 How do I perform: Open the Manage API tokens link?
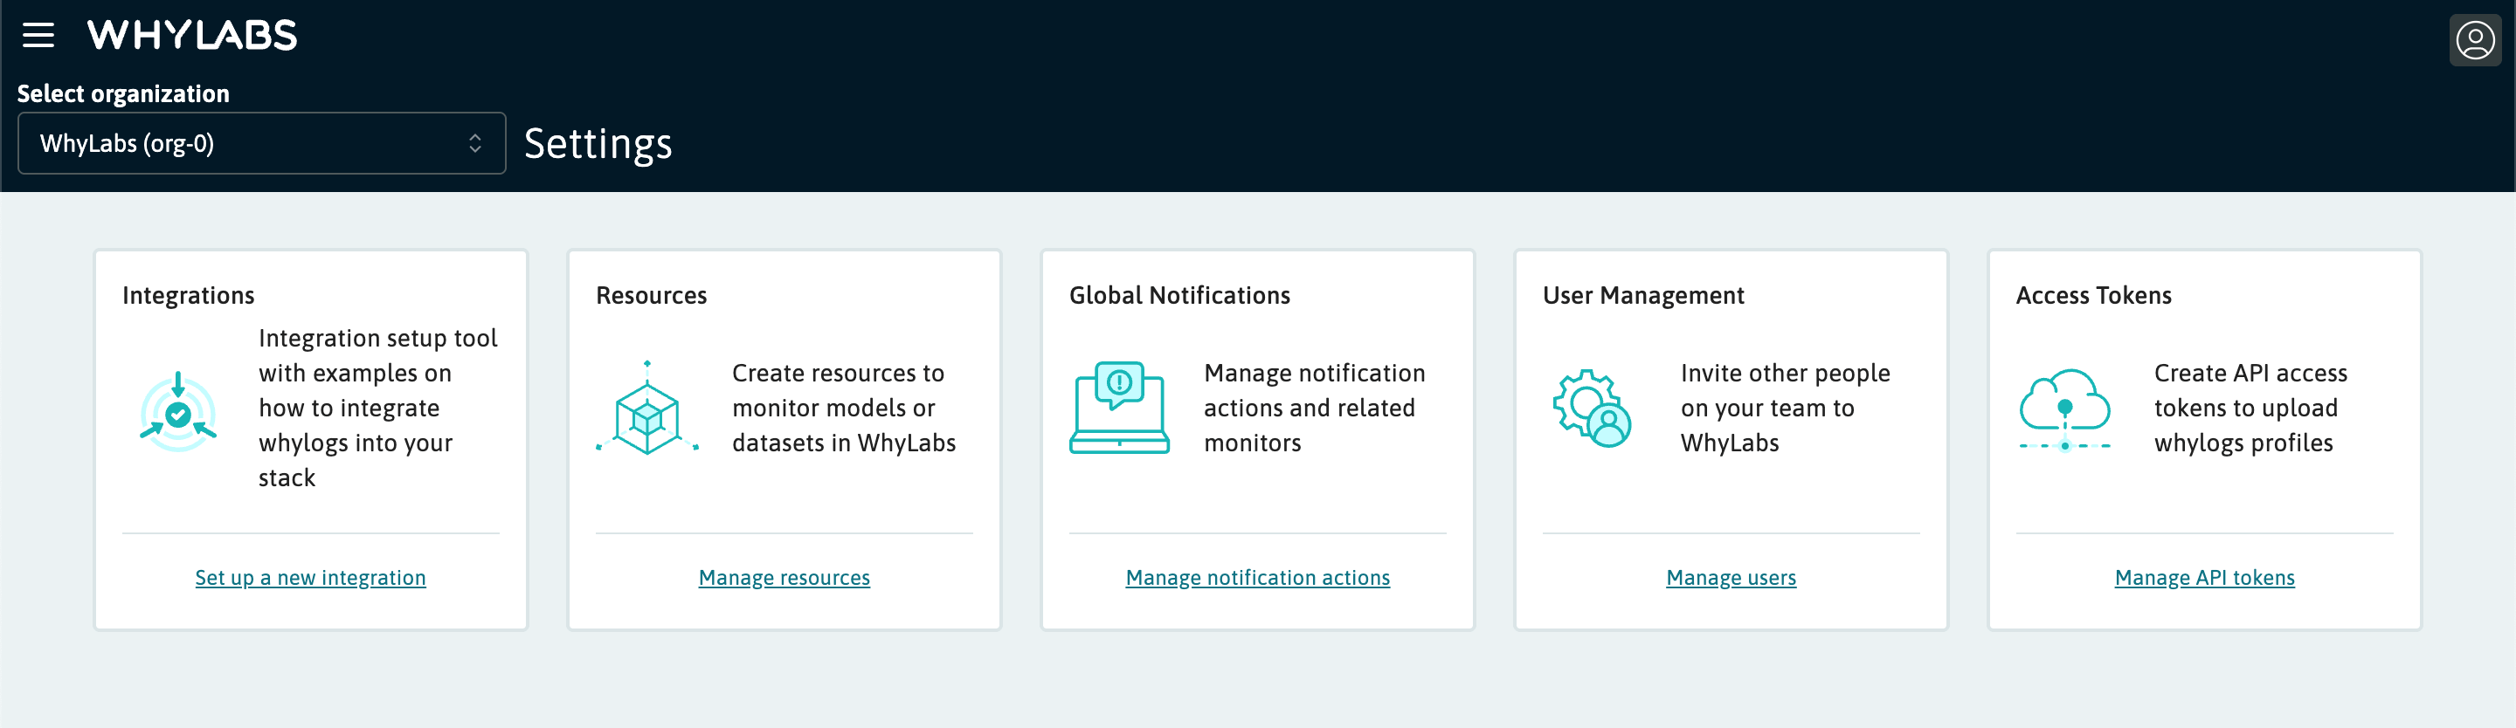(2204, 578)
